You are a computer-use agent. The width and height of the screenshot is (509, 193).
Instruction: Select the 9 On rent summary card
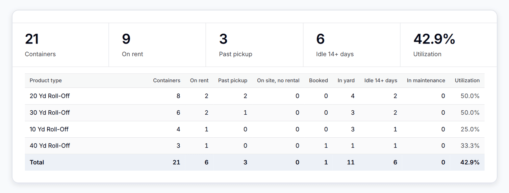[x=157, y=45]
